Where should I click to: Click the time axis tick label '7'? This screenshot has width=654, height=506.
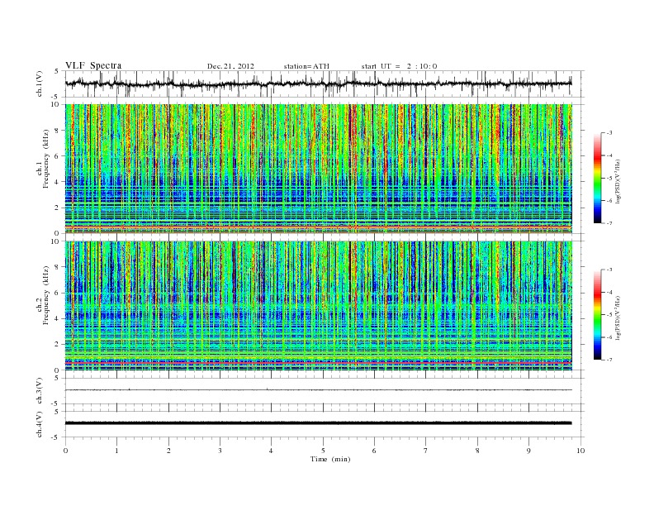(426, 451)
